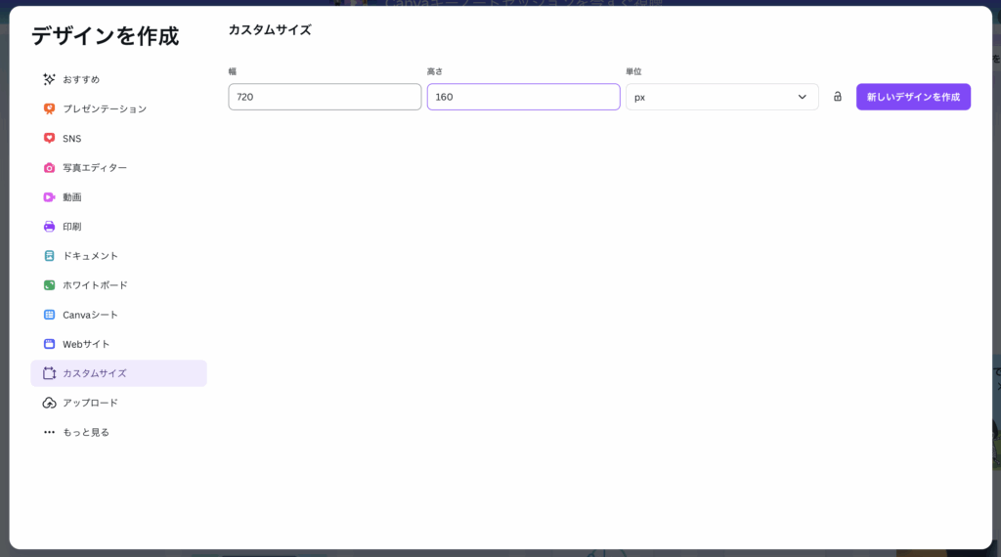Choose the ホワイトボード icon

(x=49, y=285)
